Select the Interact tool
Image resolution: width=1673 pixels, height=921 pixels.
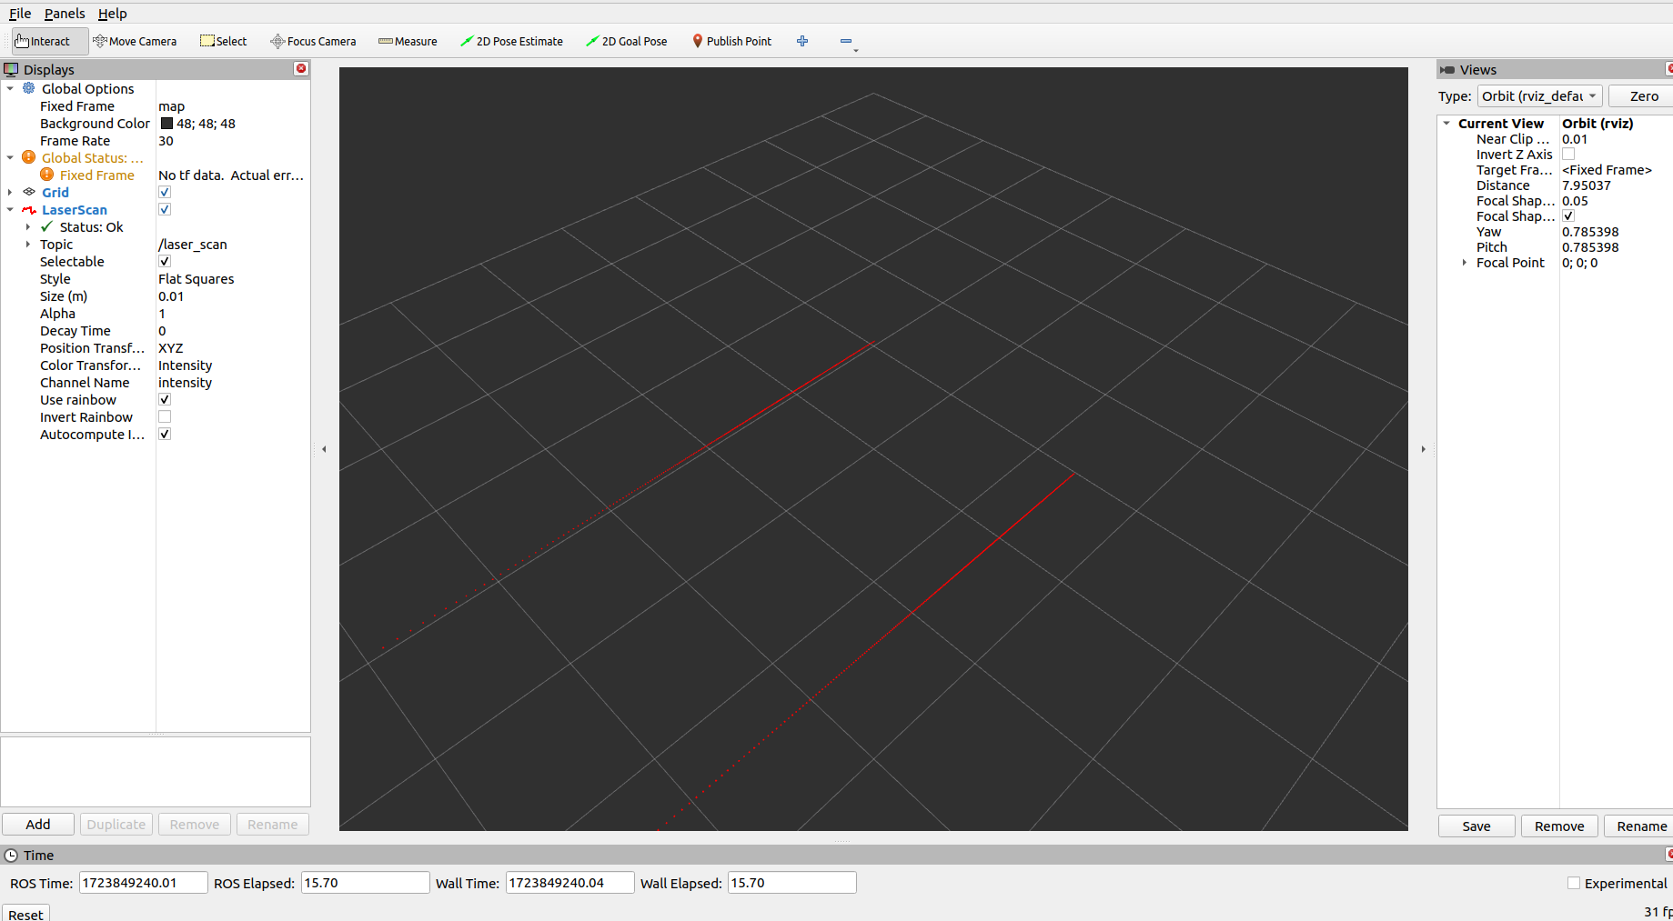[x=42, y=41]
